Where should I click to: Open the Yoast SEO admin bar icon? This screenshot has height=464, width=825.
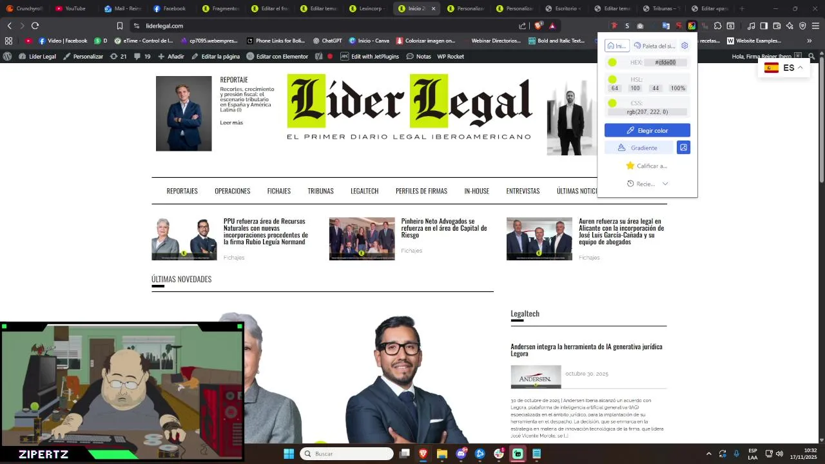pyautogui.click(x=318, y=56)
